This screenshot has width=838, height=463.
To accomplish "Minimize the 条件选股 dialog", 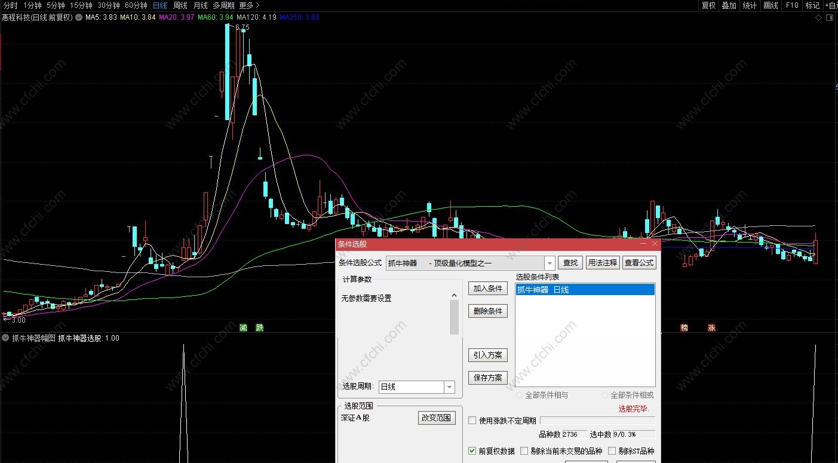I will click(643, 244).
